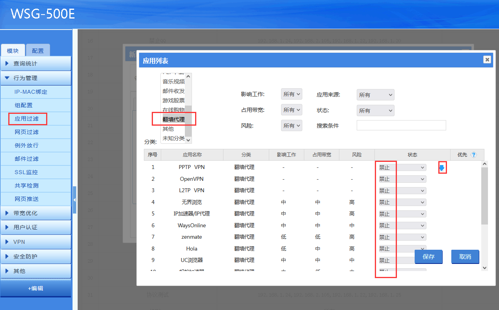499x310 pixels.
Task: Select 在线购物 in the category list
Action: click(x=173, y=110)
